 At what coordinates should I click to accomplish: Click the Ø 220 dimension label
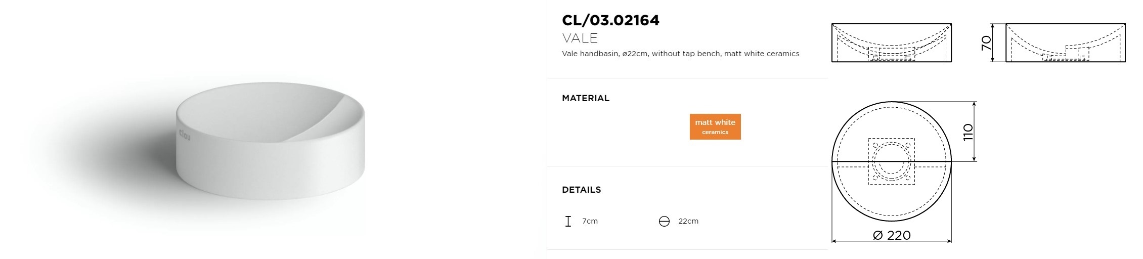(x=892, y=235)
